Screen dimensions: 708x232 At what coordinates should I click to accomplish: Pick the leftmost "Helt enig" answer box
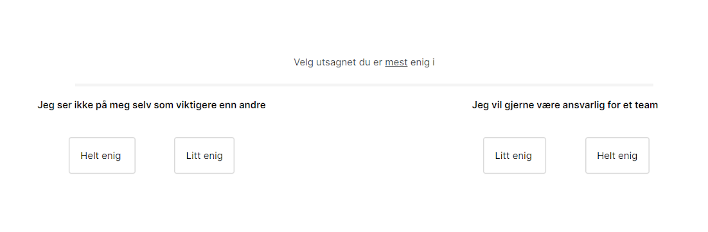click(x=102, y=156)
